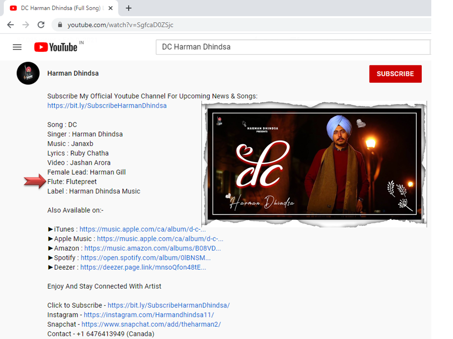The height and width of the screenshot is (339, 453).
Task: Click the browser forward arrow
Action: (x=25, y=24)
